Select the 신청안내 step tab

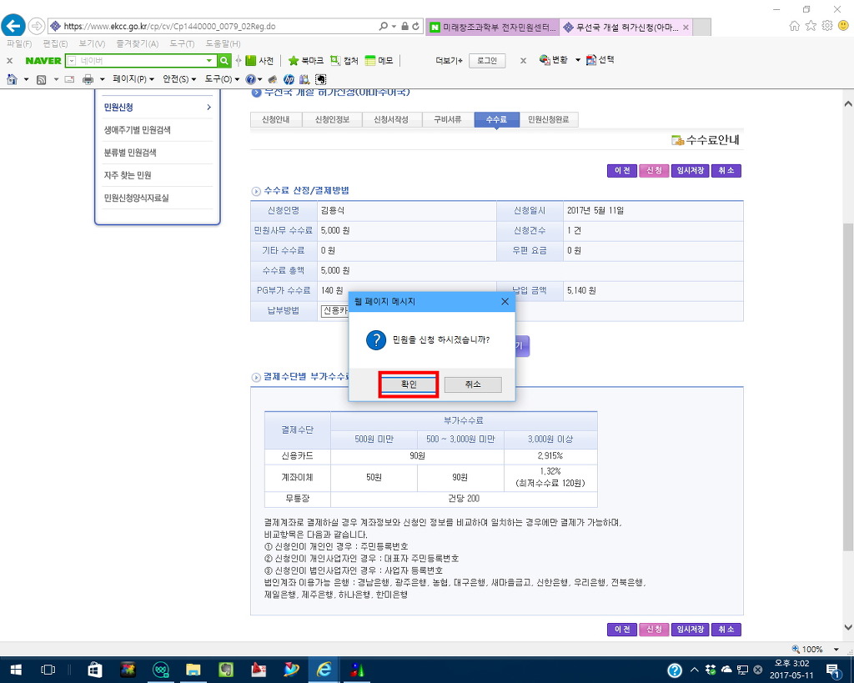[275, 119]
